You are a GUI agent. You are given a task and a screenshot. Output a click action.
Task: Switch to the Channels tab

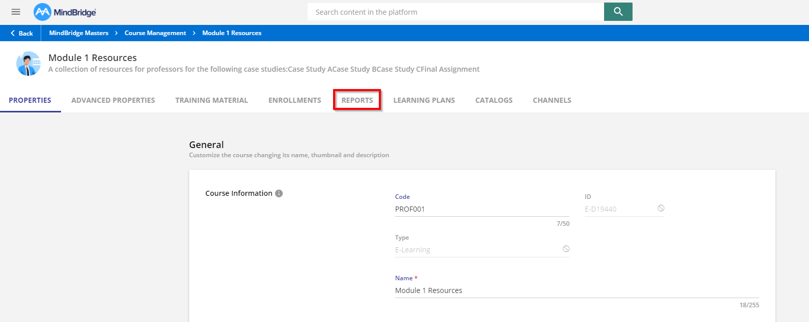click(552, 100)
